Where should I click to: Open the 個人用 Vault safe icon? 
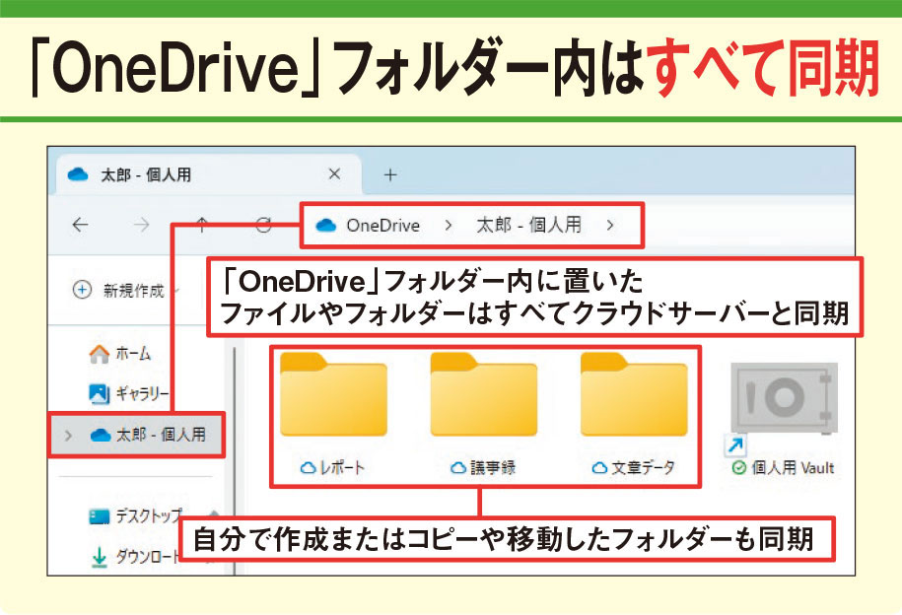782,399
